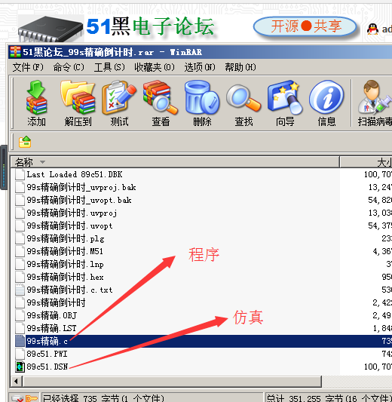Screen dimensions: 392x402
Task: Click the Add (添加) toolbar icon
Action: pos(36,97)
